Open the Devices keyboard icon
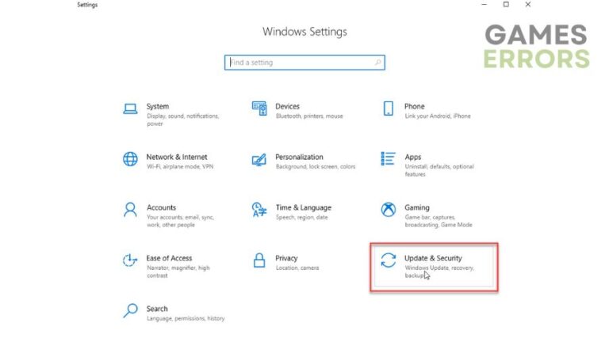The image size is (609, 338). tap(259, 108)
